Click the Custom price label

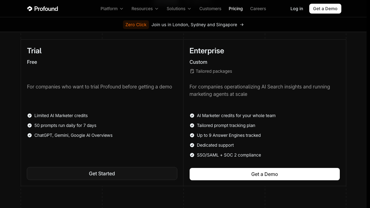[x=198, y=62]
